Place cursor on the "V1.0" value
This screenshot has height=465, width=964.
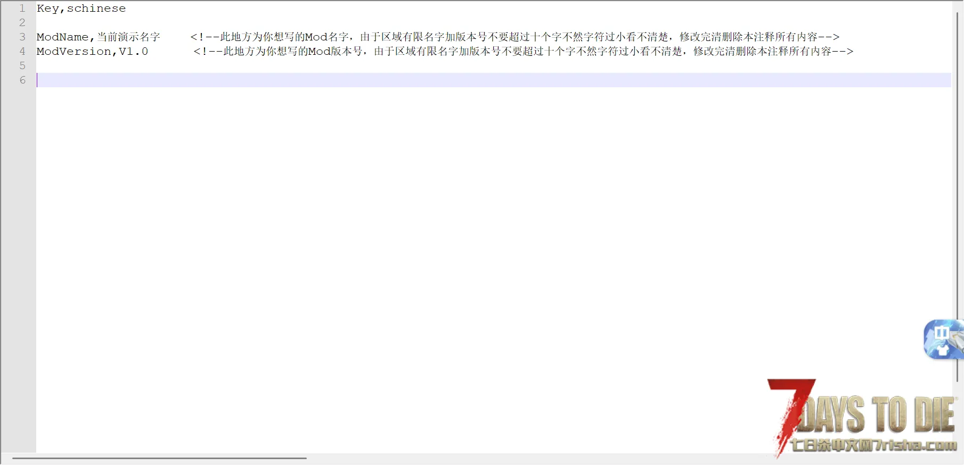tap(133, 52)
